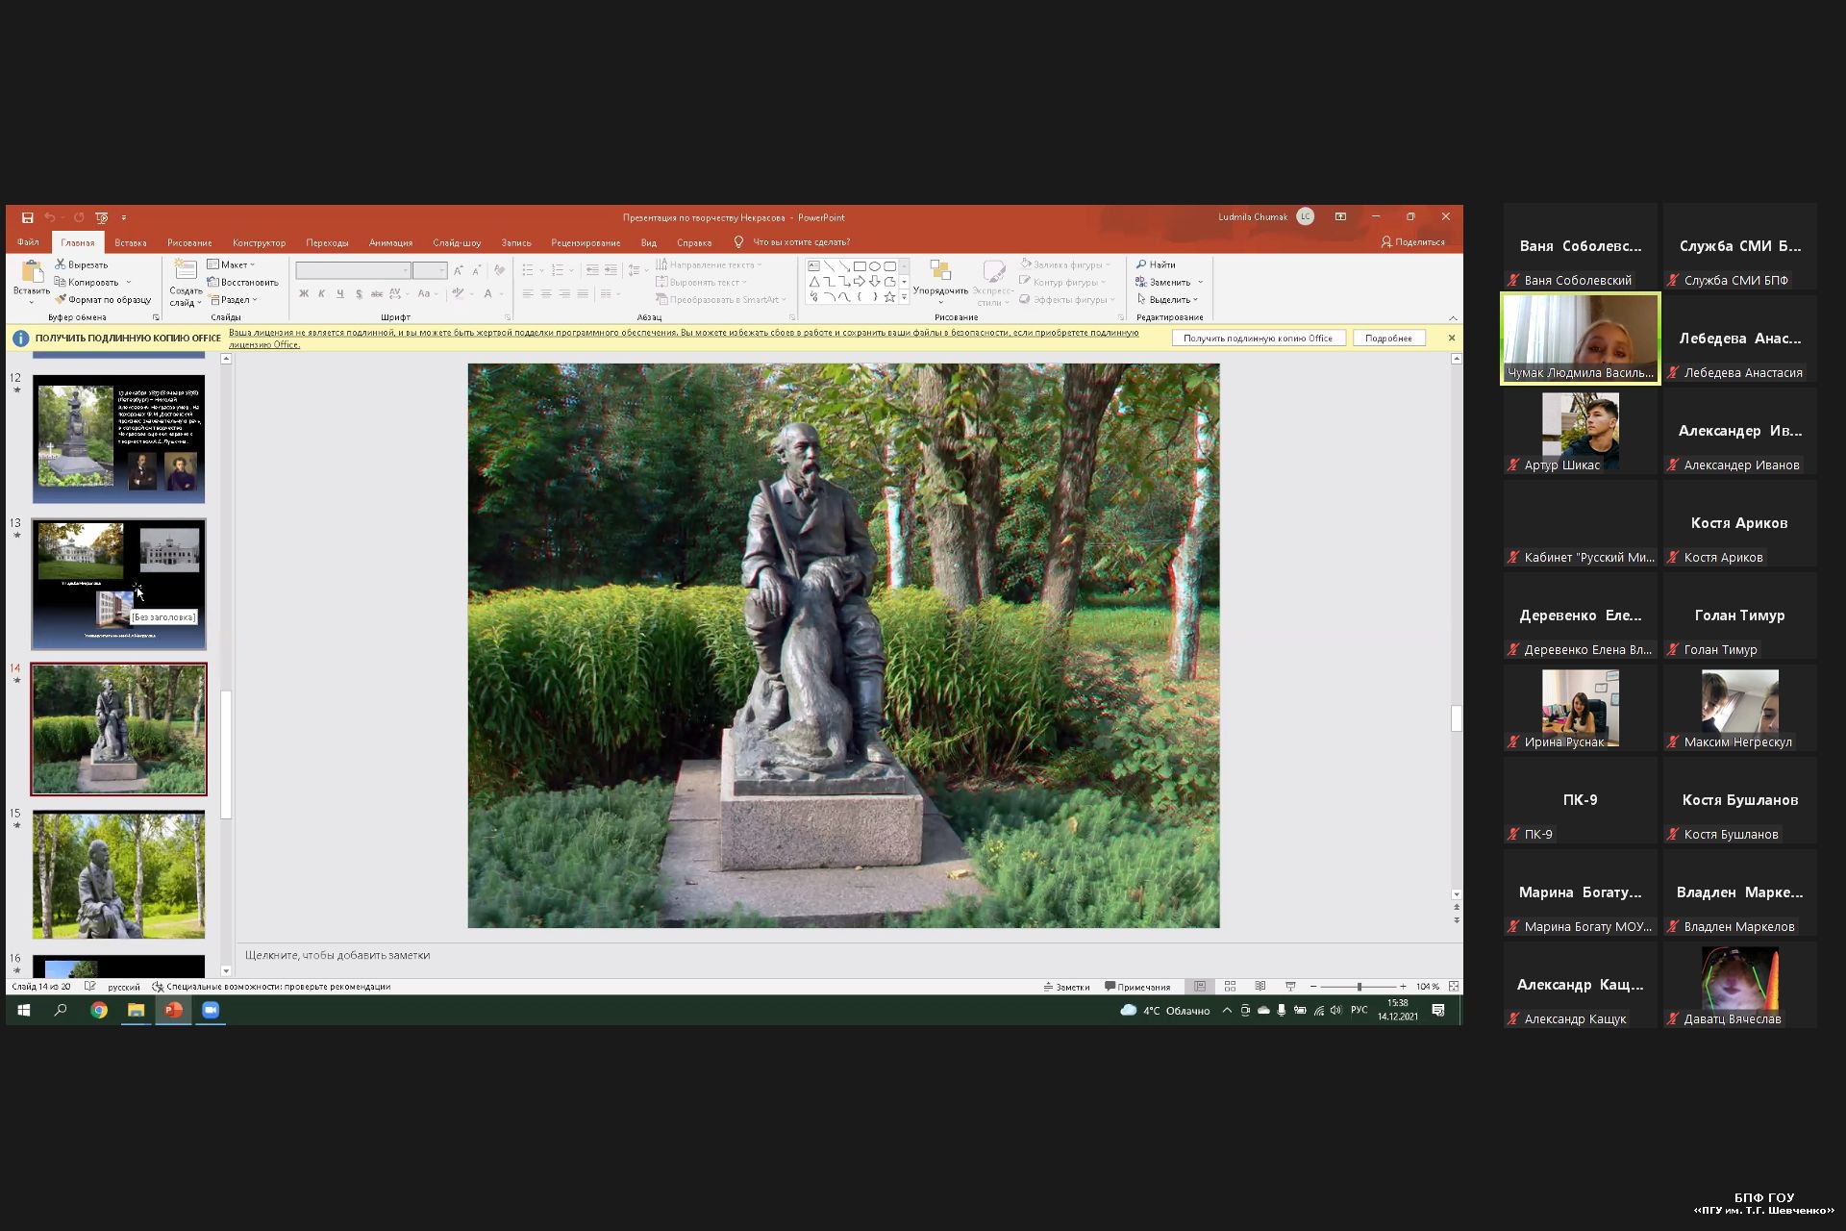The width and height of the screenshot is (1846, 1231).
Task: Open Customize Quick Access Toolbar dropdown
Action: pyautogui.click(x=124, y=217)
